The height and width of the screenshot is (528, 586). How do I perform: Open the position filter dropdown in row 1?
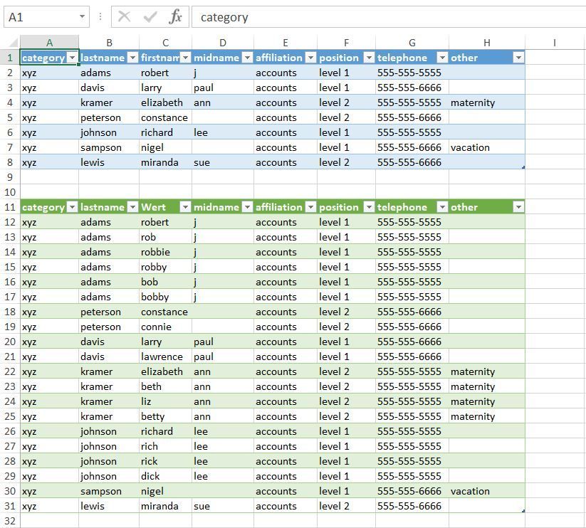[370, 58]
